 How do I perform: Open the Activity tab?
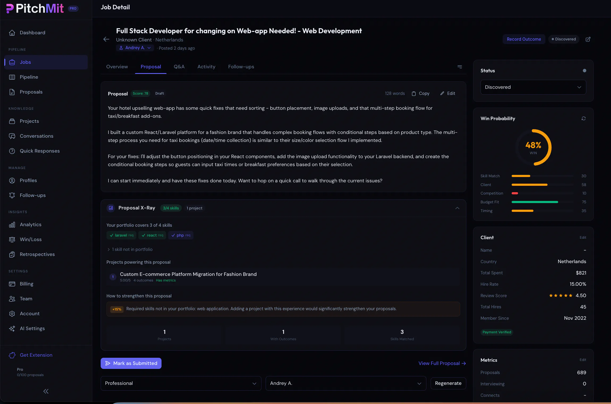coord(206,67)
